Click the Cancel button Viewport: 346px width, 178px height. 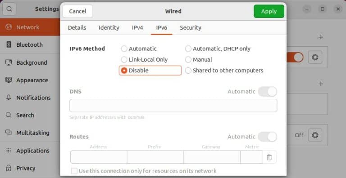77,11
